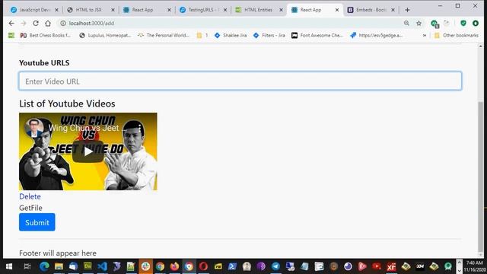Open Dreamweaver from the taskbar
This screenshot has width=487, height=274.
(88, 266)
